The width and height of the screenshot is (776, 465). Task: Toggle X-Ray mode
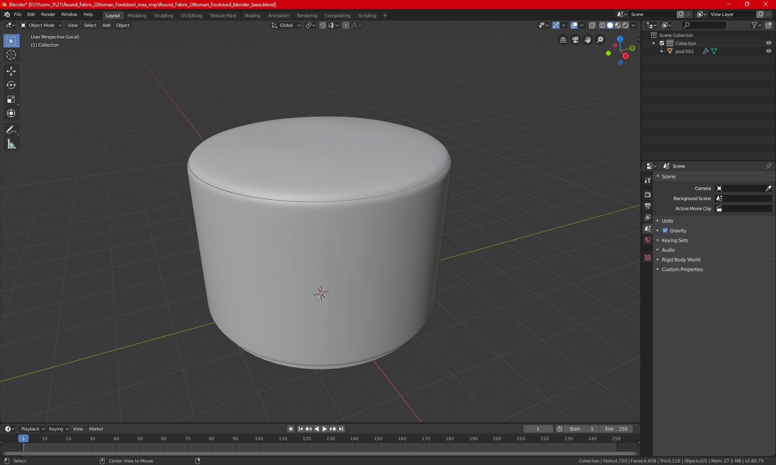click(592, 25)
